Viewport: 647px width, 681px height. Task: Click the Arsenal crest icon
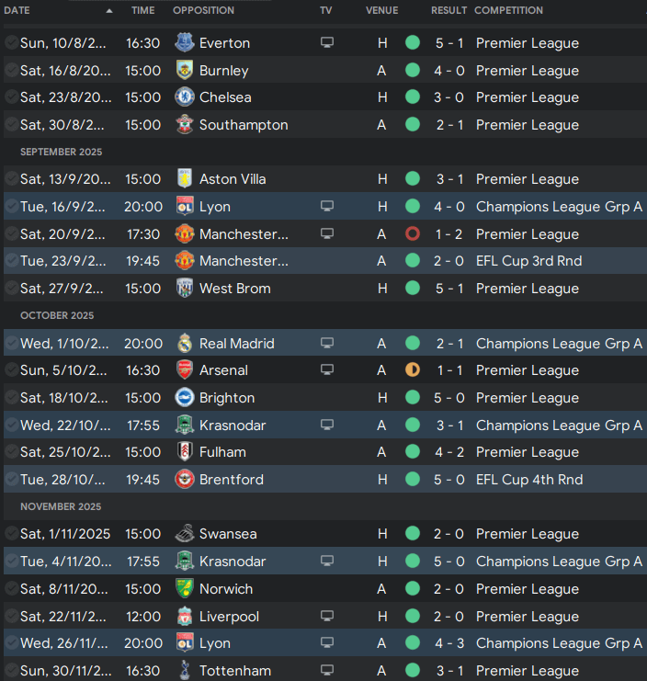[185, 370]
